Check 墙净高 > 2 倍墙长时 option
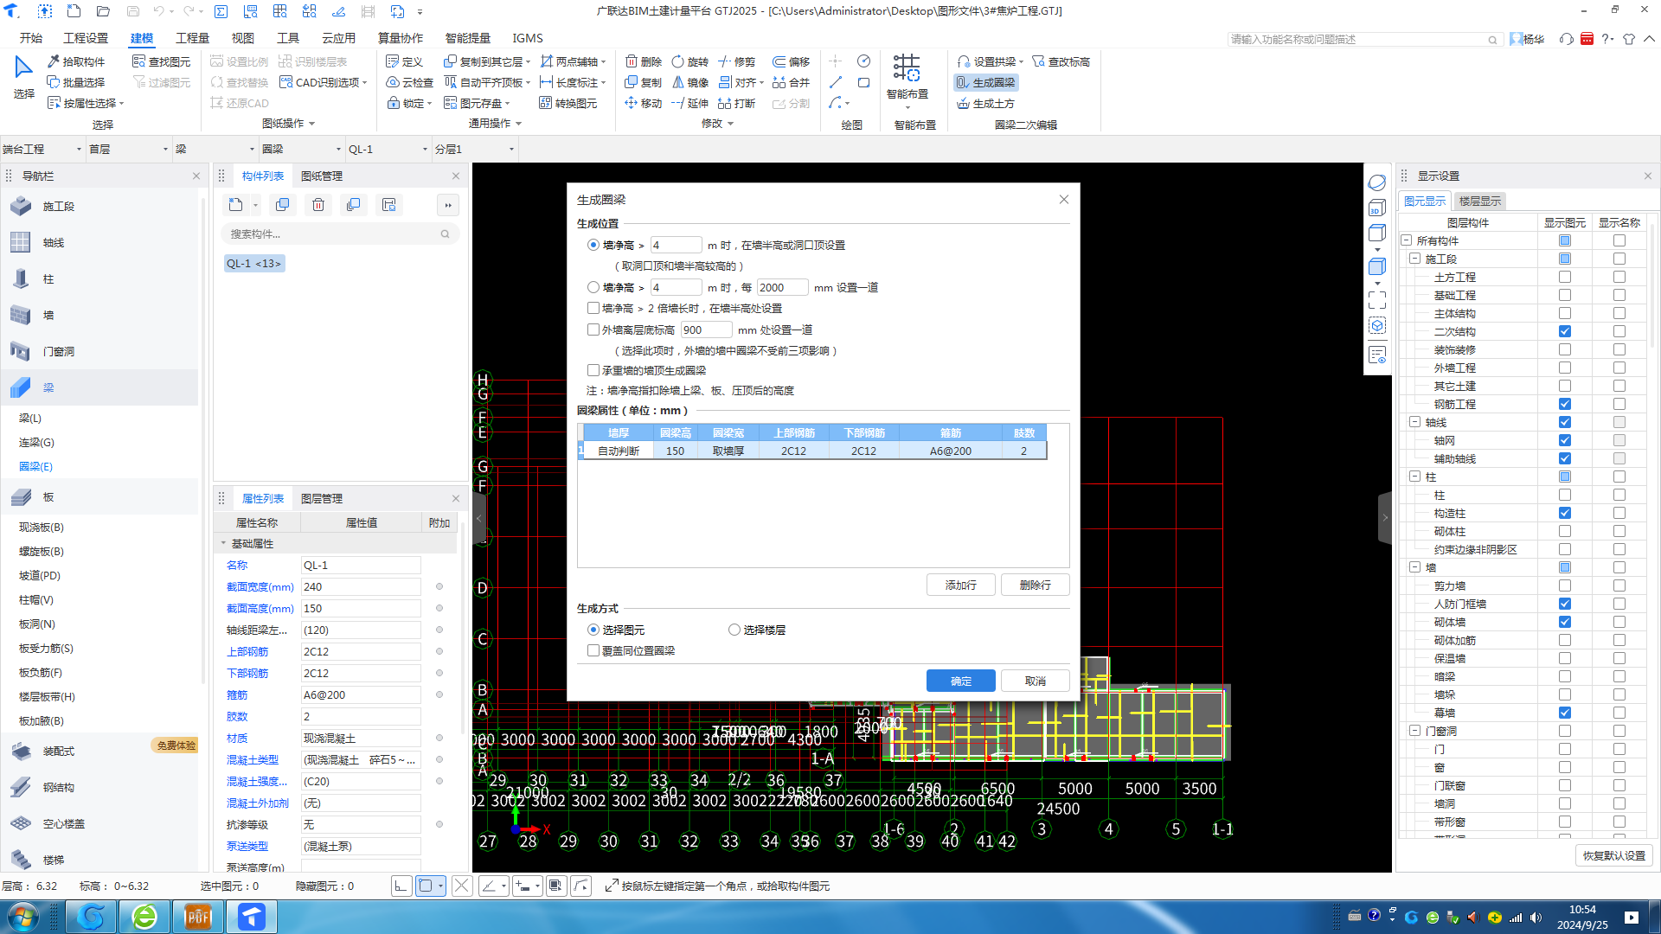The image size is (1661, 934). coord(593,308)
